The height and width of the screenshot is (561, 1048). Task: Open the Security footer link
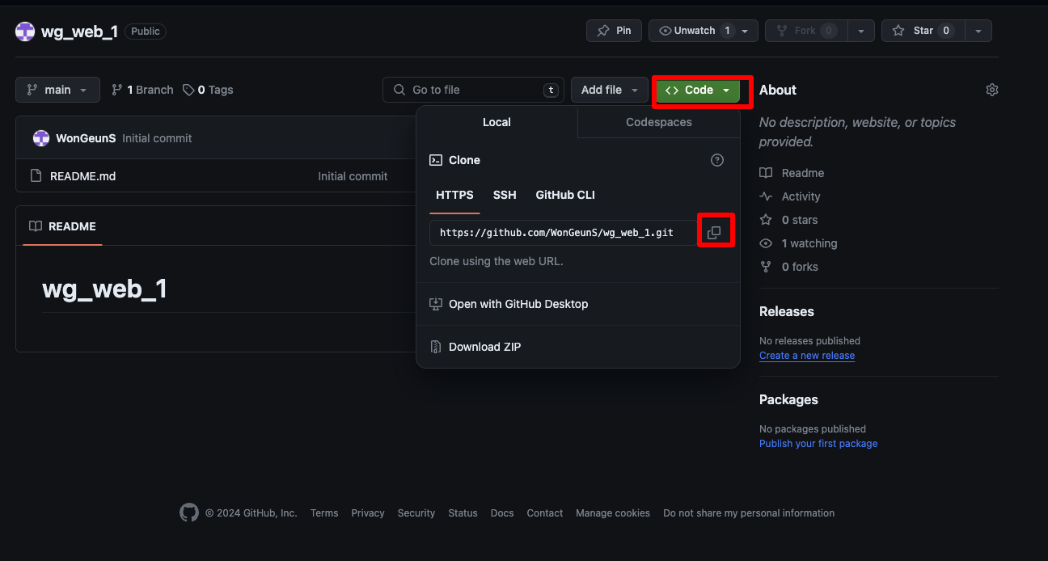pyautogui.click(x=416, y=513)
